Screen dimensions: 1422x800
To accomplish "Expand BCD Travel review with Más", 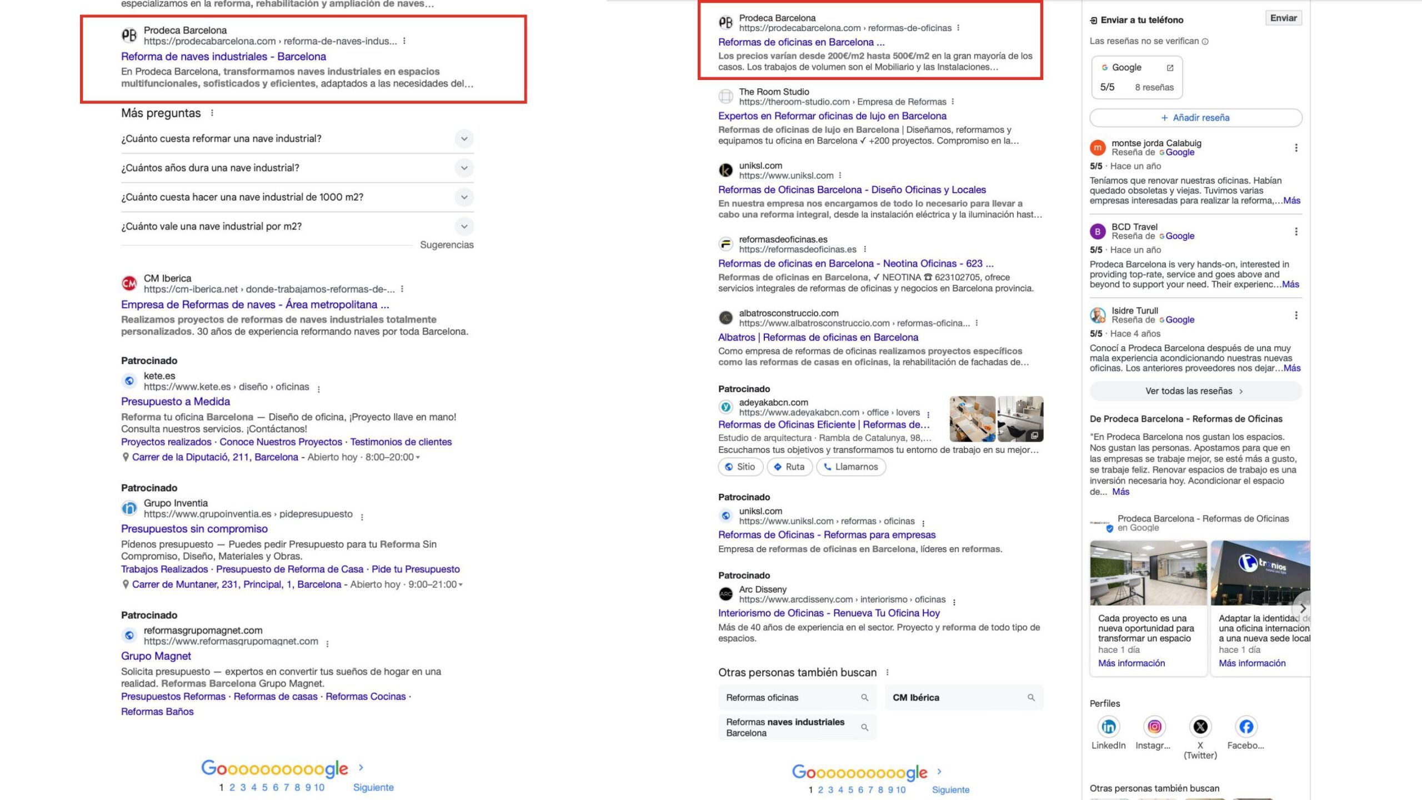I will (x=1290, y=284).
